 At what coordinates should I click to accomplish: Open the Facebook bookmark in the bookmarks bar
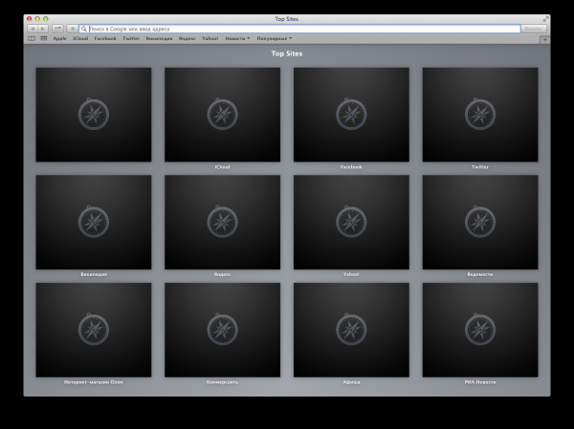[x=105, y=38]
